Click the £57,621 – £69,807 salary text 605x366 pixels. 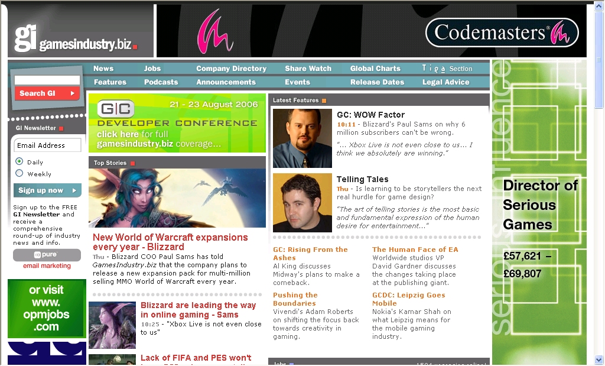click(x=527, y=265)
